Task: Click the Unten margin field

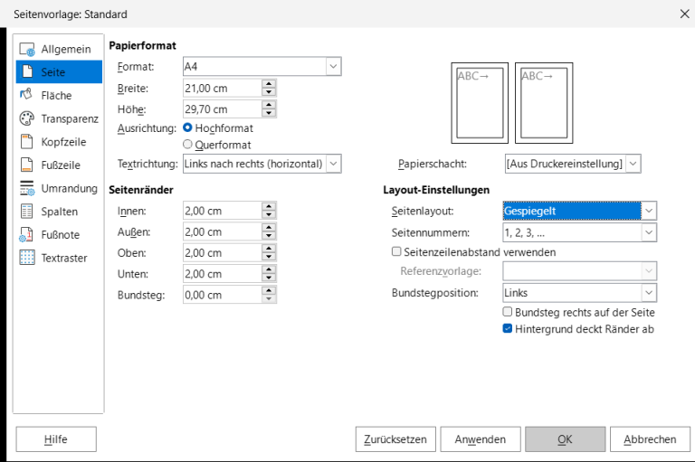Action: tap(222, 274)
